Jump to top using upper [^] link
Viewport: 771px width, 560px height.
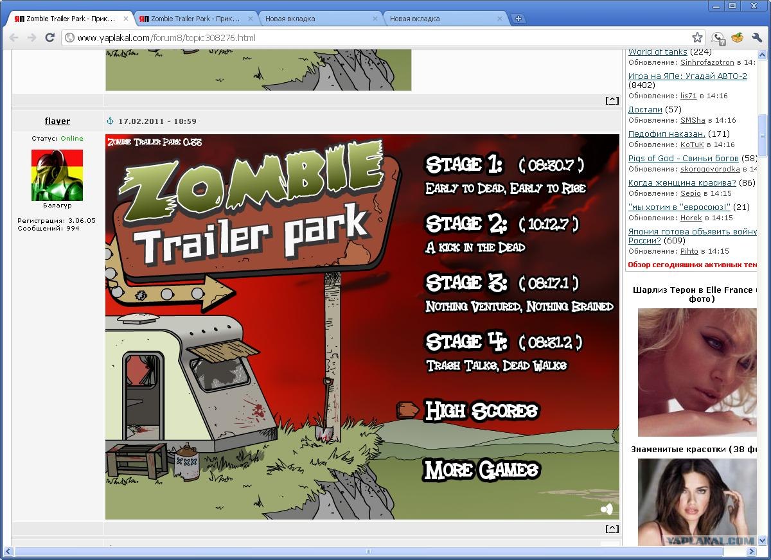(x=612, y=100)
